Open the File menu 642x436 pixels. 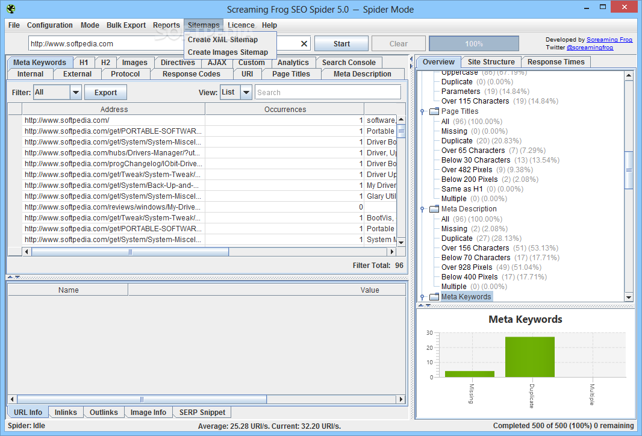pos(14,25)
